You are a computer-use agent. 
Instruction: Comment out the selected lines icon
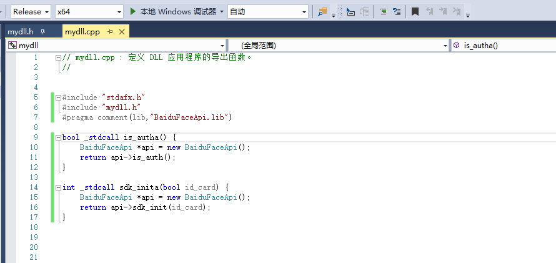point(383,12)
